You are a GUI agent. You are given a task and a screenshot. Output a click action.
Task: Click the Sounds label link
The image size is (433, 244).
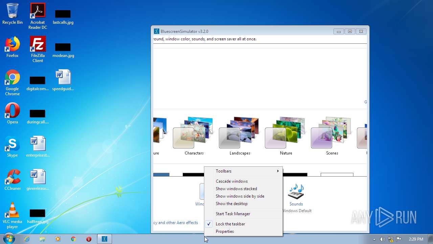296,204
